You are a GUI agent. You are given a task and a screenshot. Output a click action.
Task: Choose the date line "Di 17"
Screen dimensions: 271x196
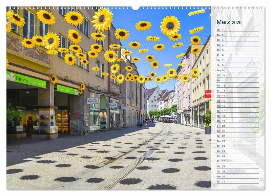tap(238, 111)
